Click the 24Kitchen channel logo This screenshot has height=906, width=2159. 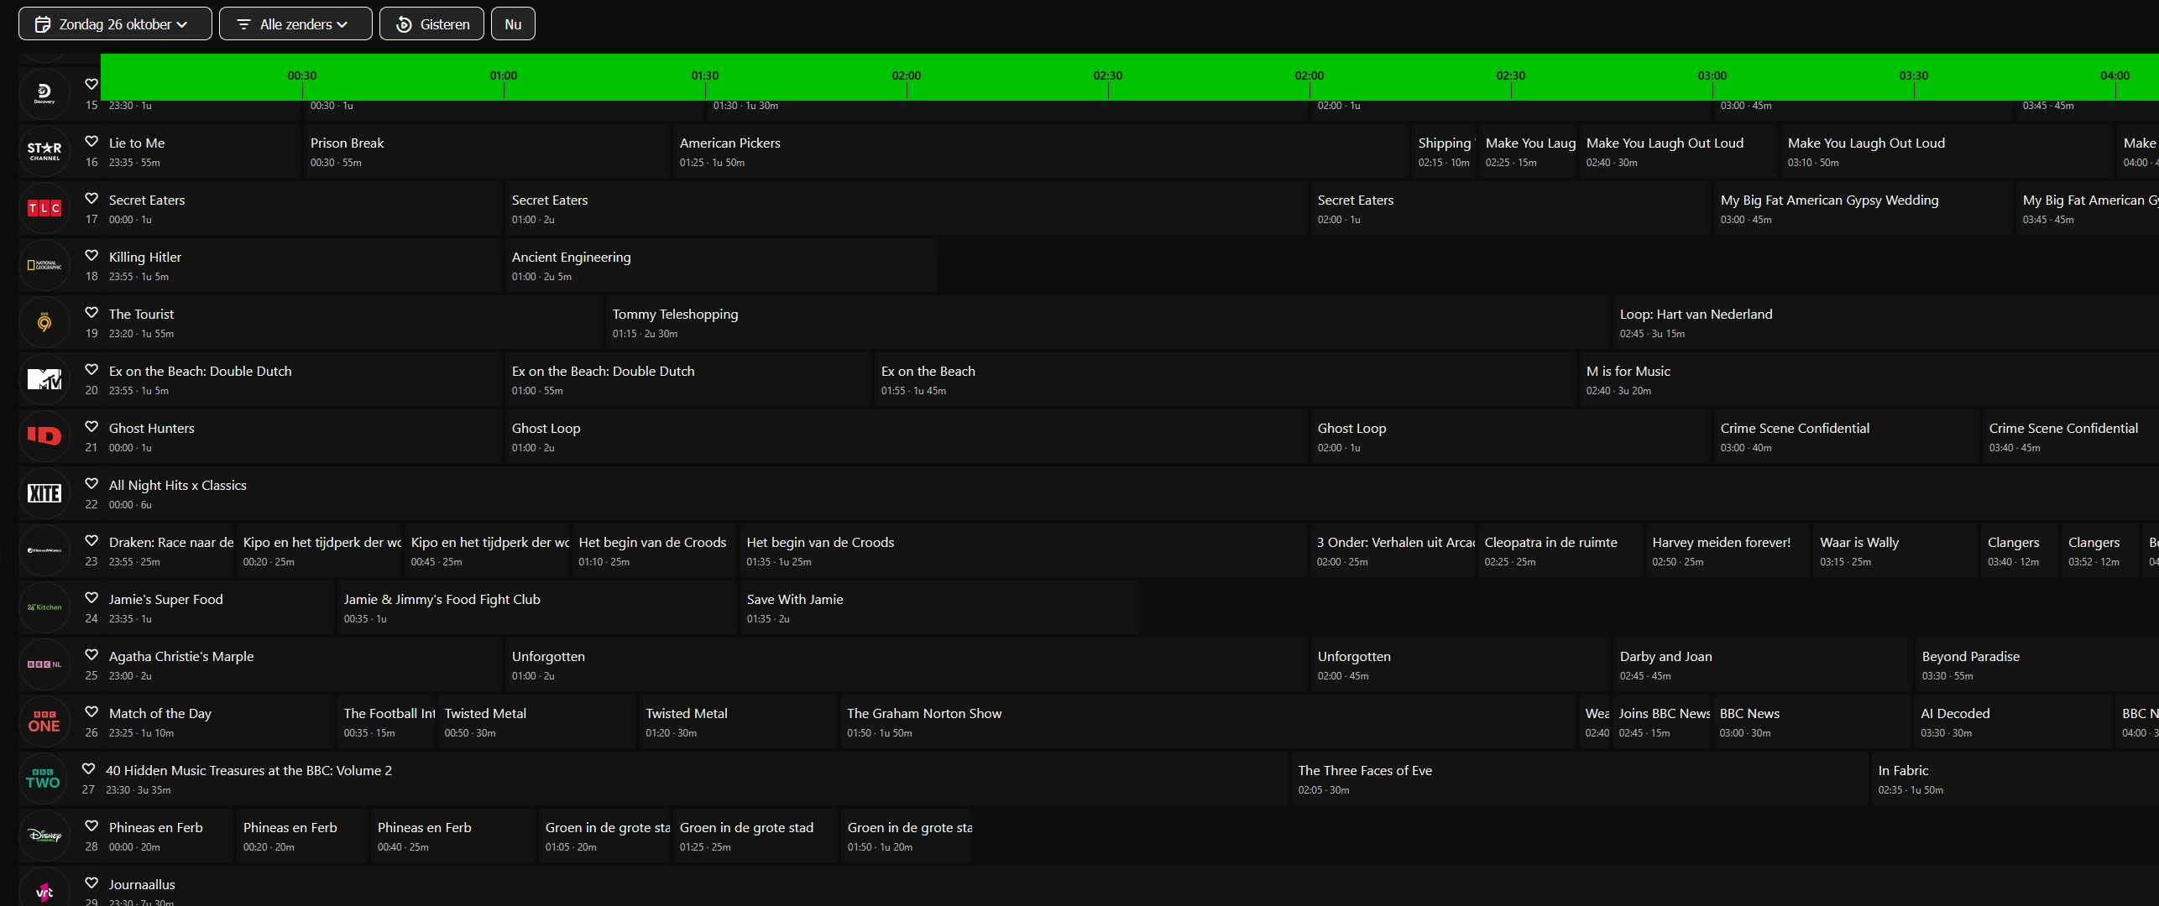click(44, 607)
